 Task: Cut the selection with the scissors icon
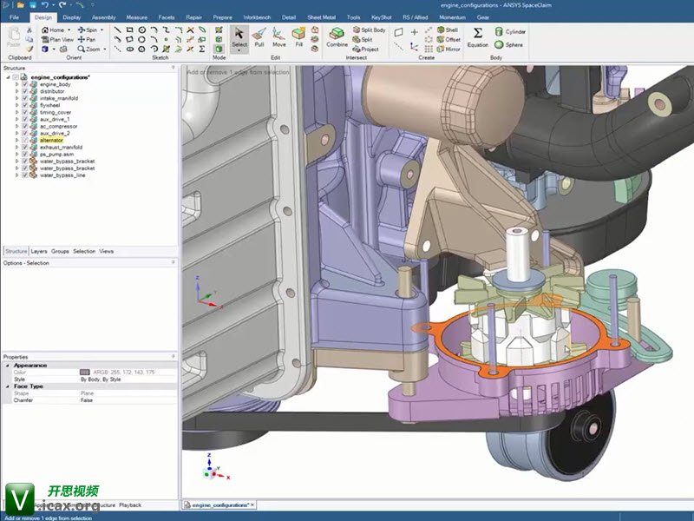pyautogui.click(x=29, y=30)
